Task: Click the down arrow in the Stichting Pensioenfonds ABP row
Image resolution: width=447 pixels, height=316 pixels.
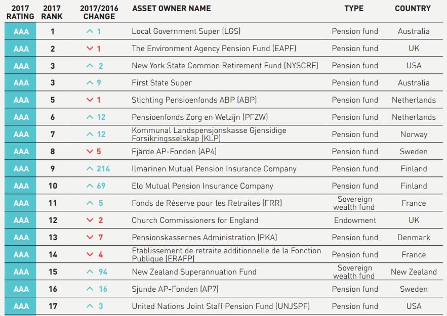Action: [x=90, y=100]
